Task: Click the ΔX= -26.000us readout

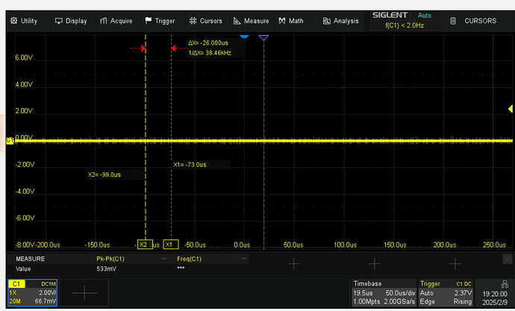Action: [208, 43]
